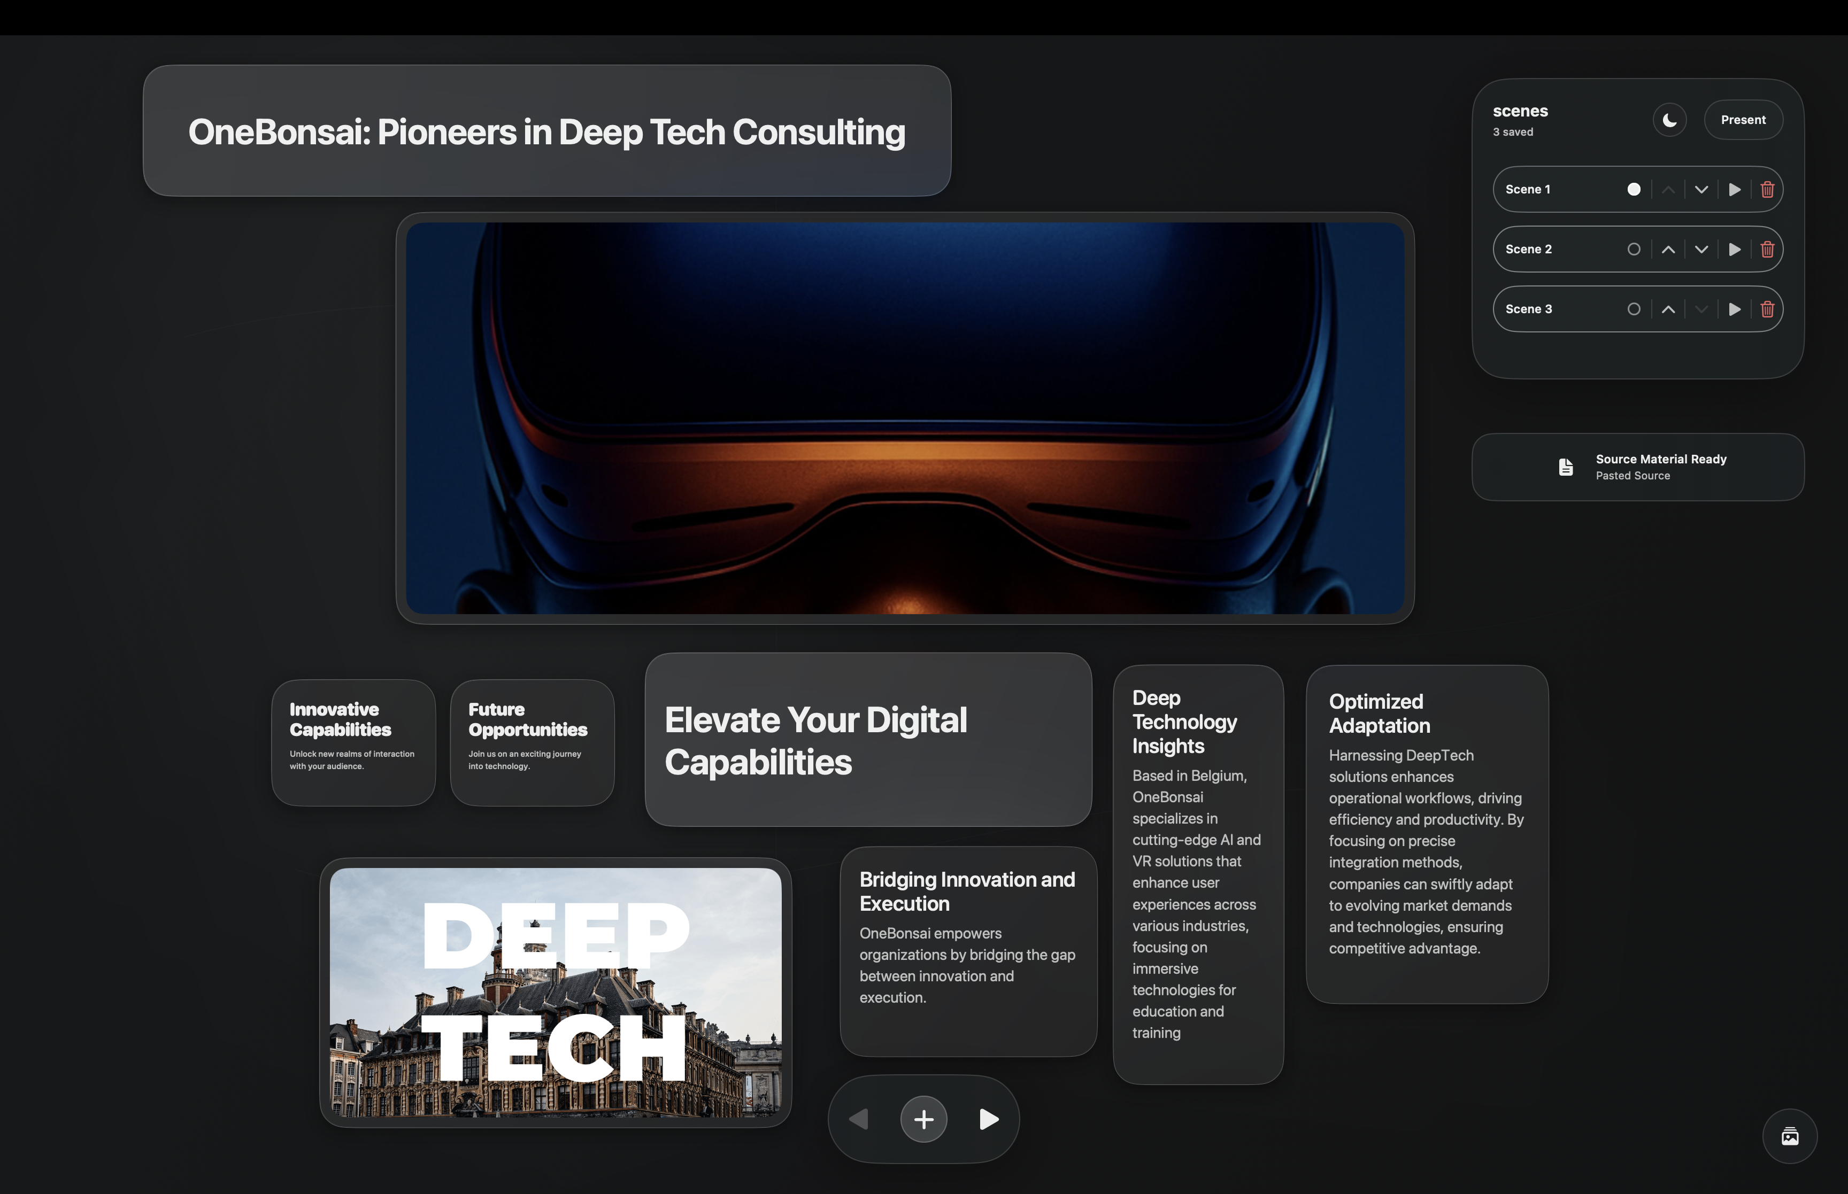Screen dimensions: 1848x1194
Task: Go back using the left arrow beside plus
Action: 858,1119
